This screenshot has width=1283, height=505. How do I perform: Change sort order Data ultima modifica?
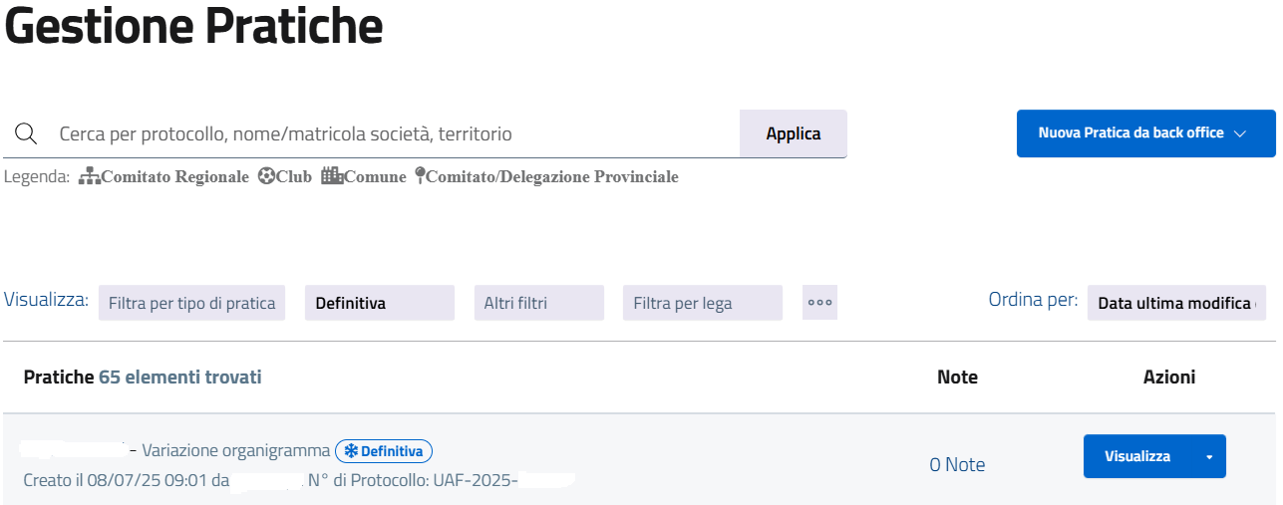tap(1175, 303)
